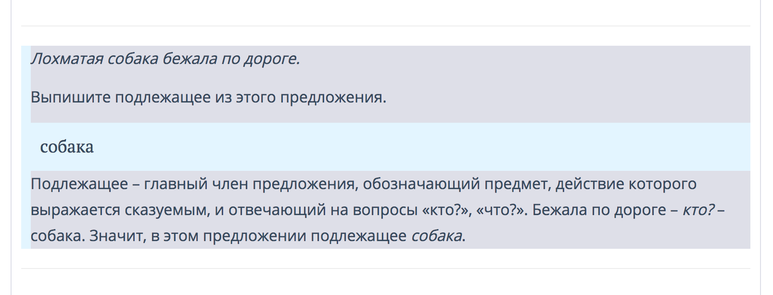Click the italic "кто?" in the explanation
This screenshot has height=295, width=773.
pyautogui.click(x=698, y=210)
